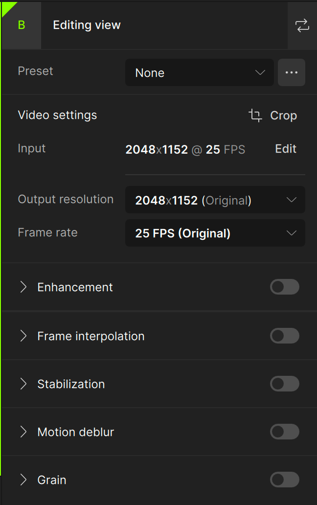Open the preset more options menu
Screen dimensions: 317x505
coord(292,72)
